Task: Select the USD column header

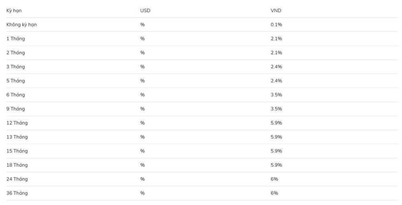Action: (x=145, y=10)
